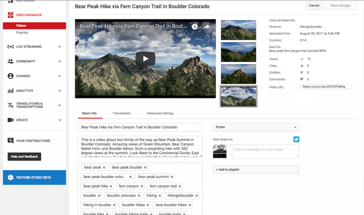Open the Public privacy dropdown
This screenshot has height=215, width=364.
tap(256, 127)
